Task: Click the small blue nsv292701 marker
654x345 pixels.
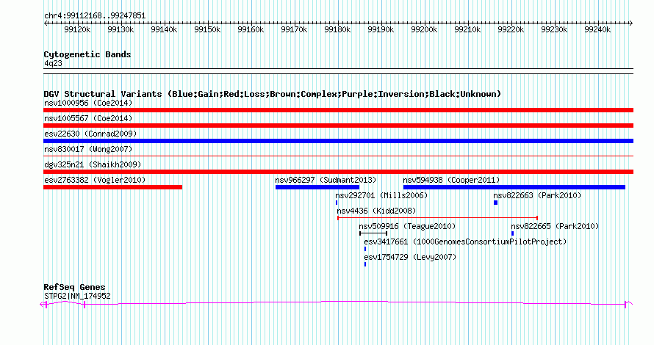Action: (x=337, y=203)
